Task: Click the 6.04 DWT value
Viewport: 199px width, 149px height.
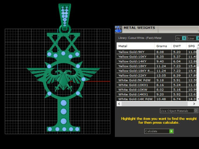Action: tap(177, 61)
